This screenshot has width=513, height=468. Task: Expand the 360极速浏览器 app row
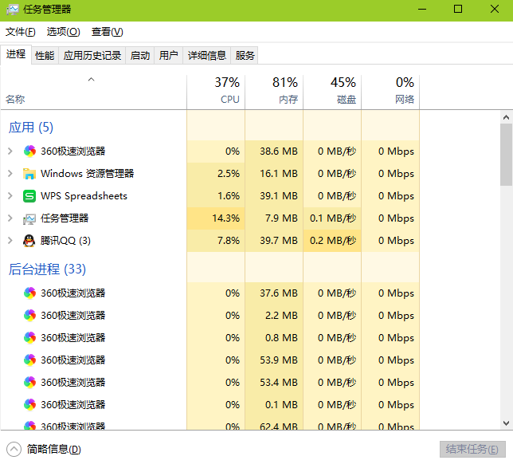click(10, 151)
